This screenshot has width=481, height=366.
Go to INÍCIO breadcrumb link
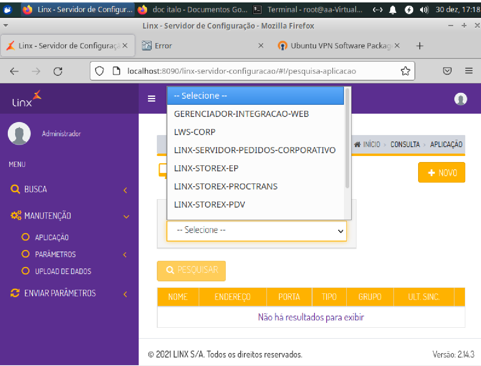[371, 144]
